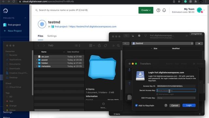Click the Finder horizontal scrollbar
The width and height of the screenshot is (209, 118).
pos(47,110)
